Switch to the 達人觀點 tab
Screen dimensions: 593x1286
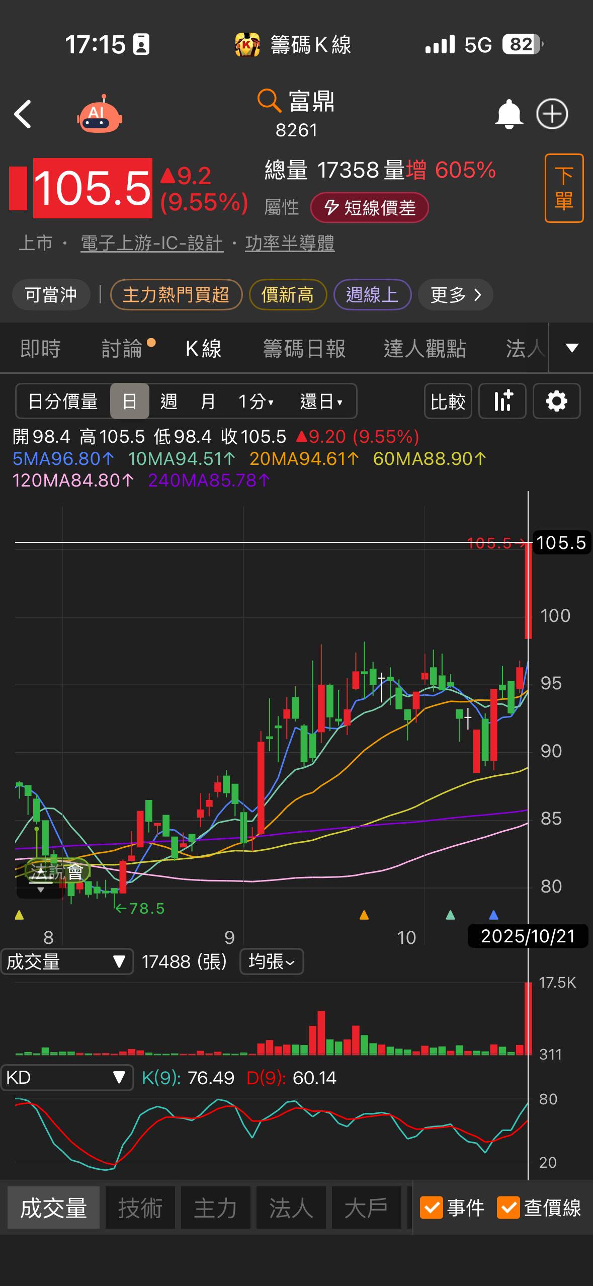[x=425, y=349]
